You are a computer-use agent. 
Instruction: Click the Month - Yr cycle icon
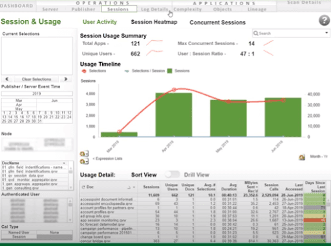[x=302, y=158]
